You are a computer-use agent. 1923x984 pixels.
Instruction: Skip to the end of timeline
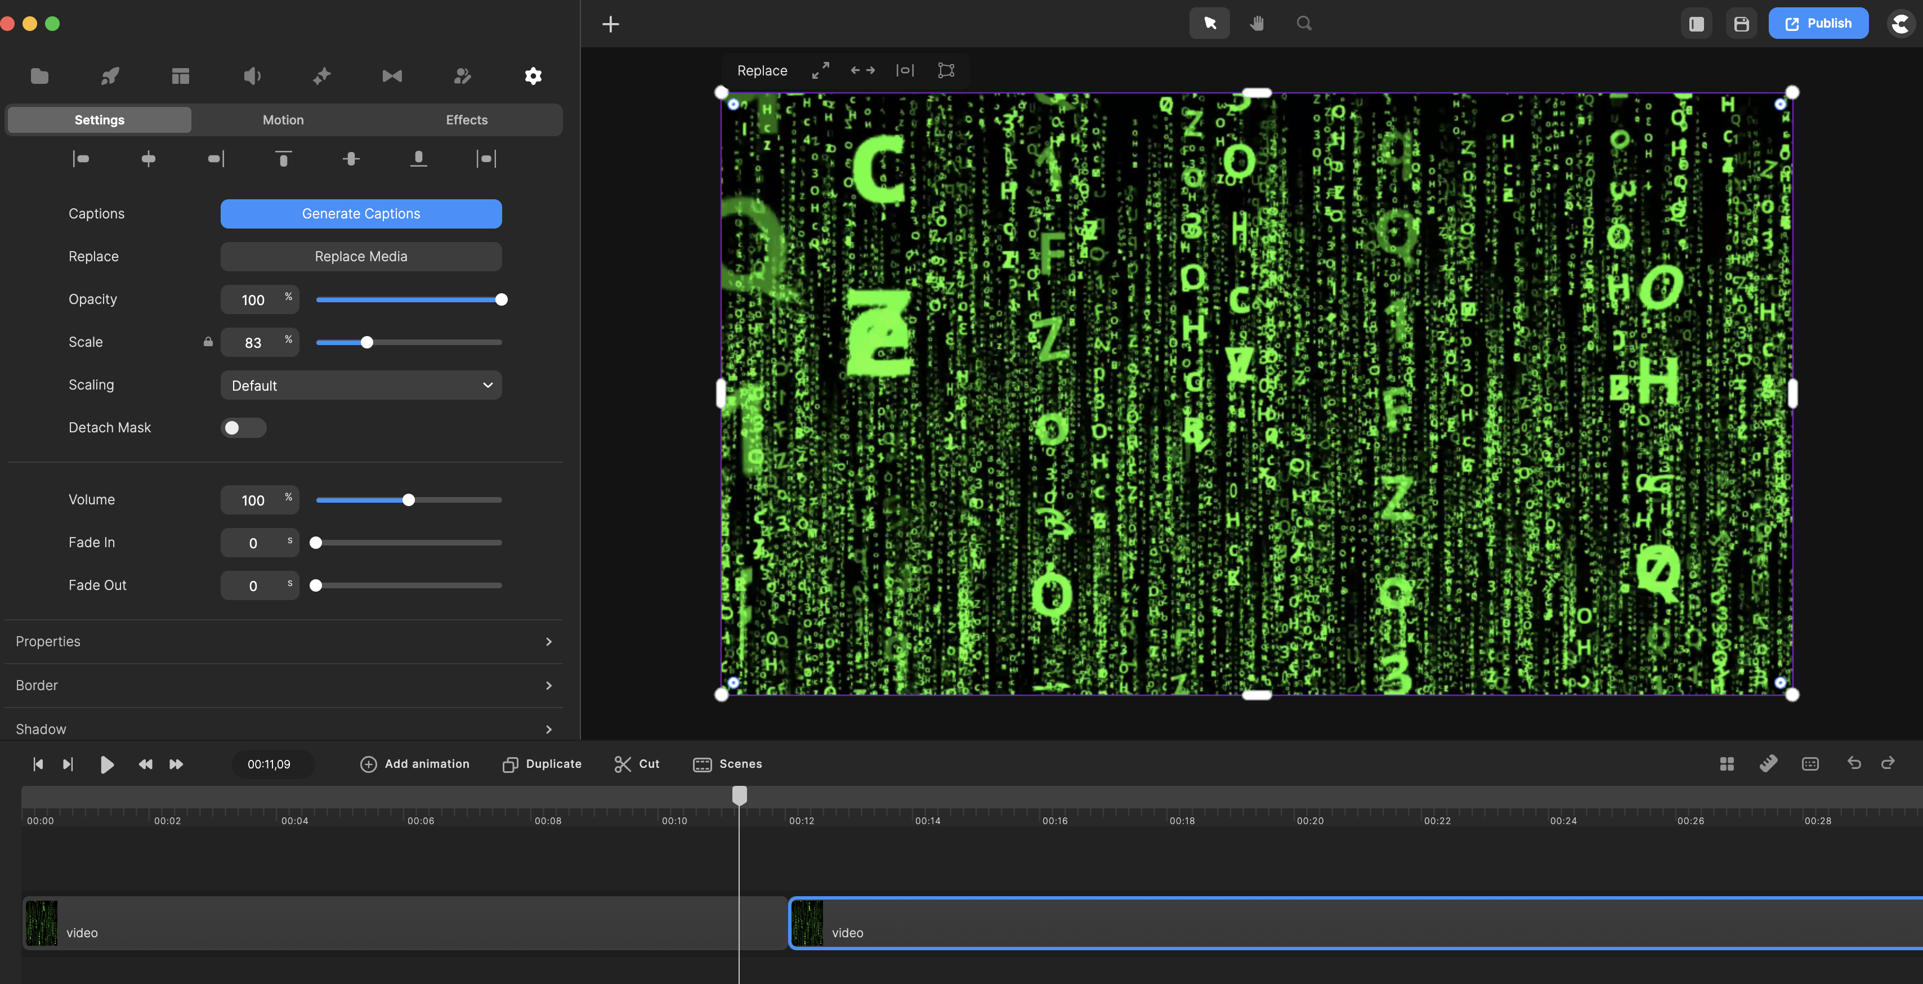[68, 764]
